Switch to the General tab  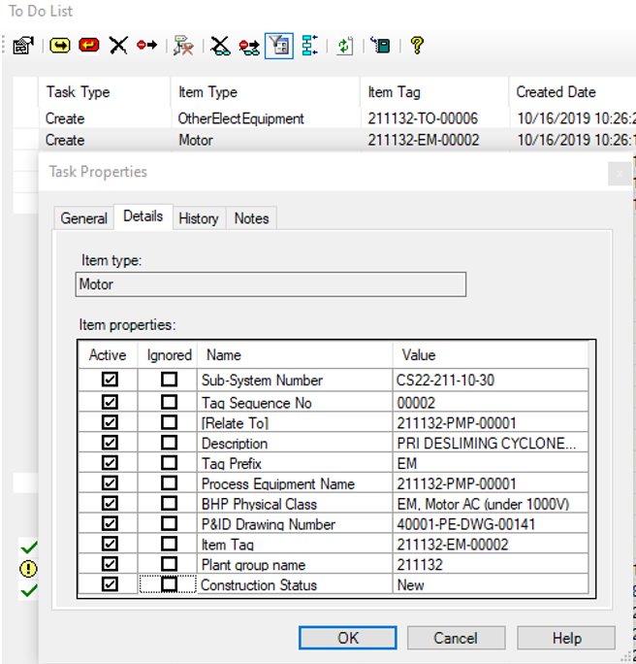(x=83, y=218)
